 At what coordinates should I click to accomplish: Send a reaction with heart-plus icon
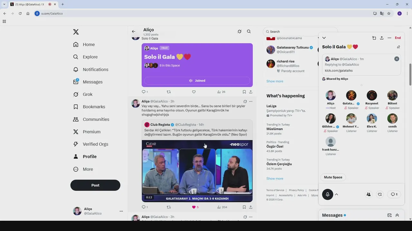(x=380, y=194)
